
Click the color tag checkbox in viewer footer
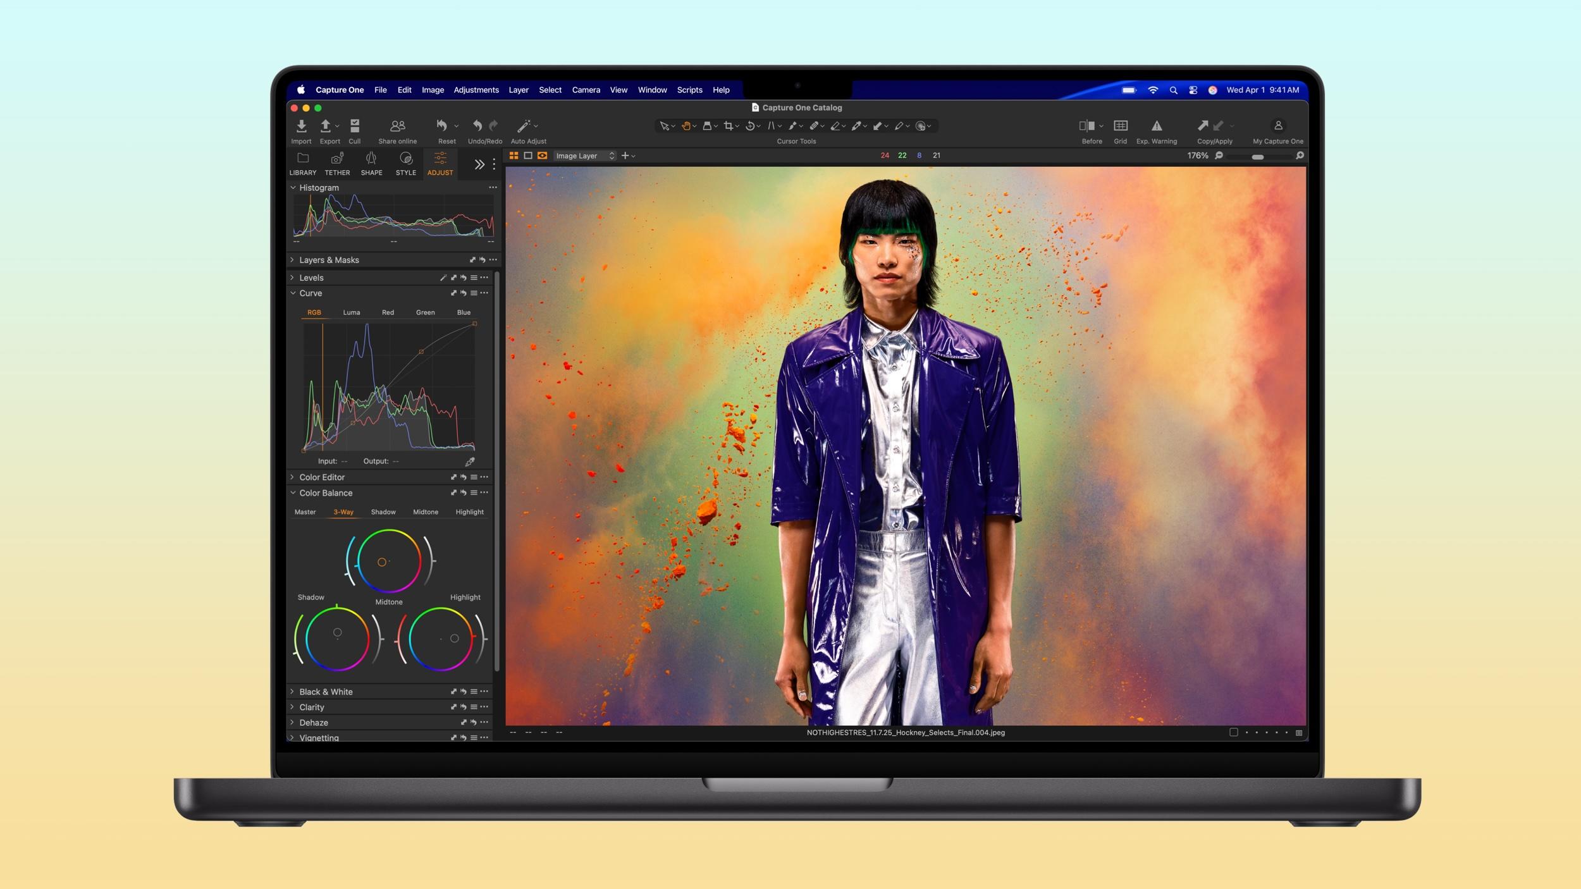(x=1233, y=732)
